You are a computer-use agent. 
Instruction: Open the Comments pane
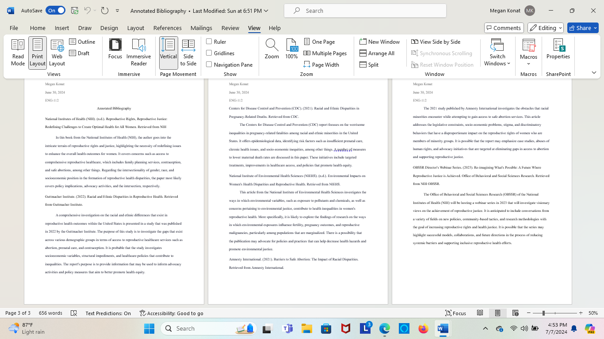tap(504, 27)
